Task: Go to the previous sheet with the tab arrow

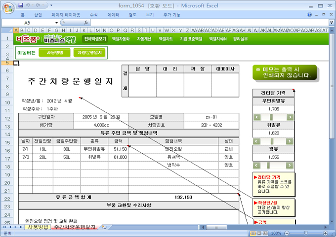Action: click(x=10, y=227)
